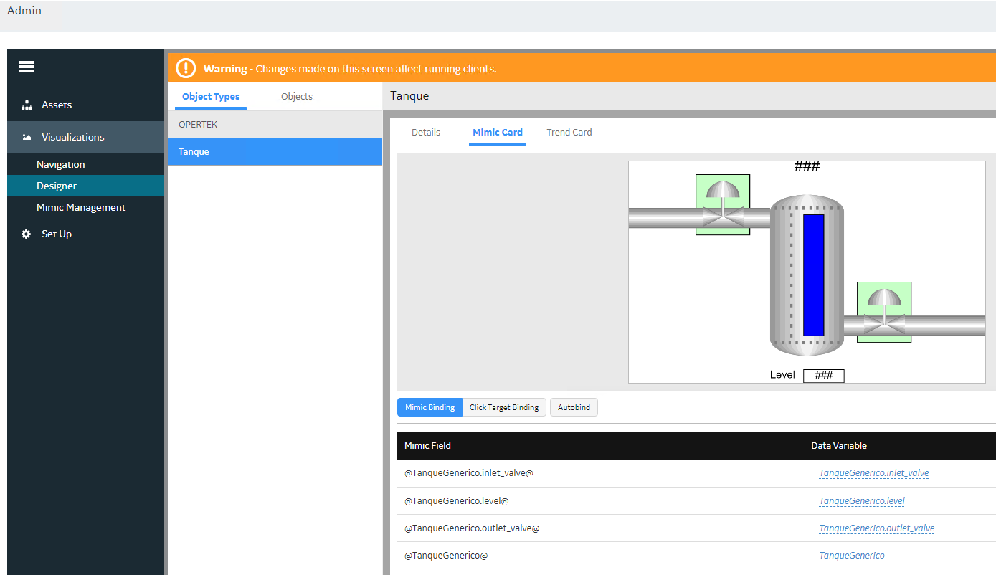The height and width of the screenshot is (575, 996).
Task: Click the inlet valve symbol in mimic
Action: [723, 204]
